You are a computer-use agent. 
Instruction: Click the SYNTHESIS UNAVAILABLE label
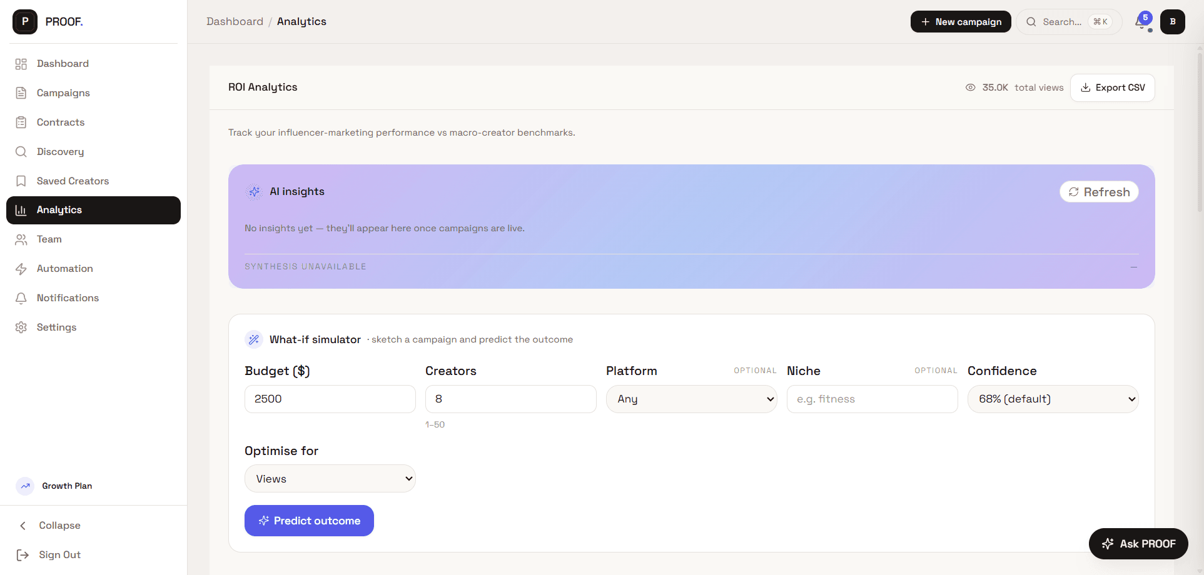305,267
